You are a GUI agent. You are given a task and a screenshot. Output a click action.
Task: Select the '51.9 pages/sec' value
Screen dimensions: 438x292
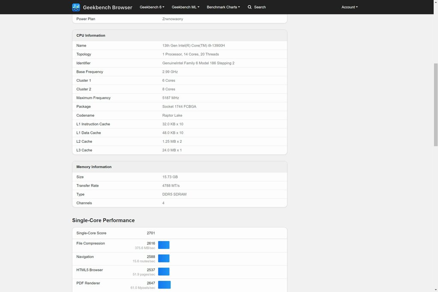[x=144, y=274]
